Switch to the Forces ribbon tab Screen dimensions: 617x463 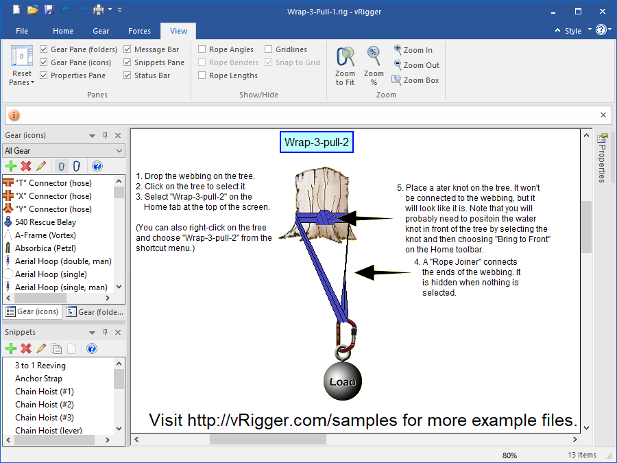139,31
